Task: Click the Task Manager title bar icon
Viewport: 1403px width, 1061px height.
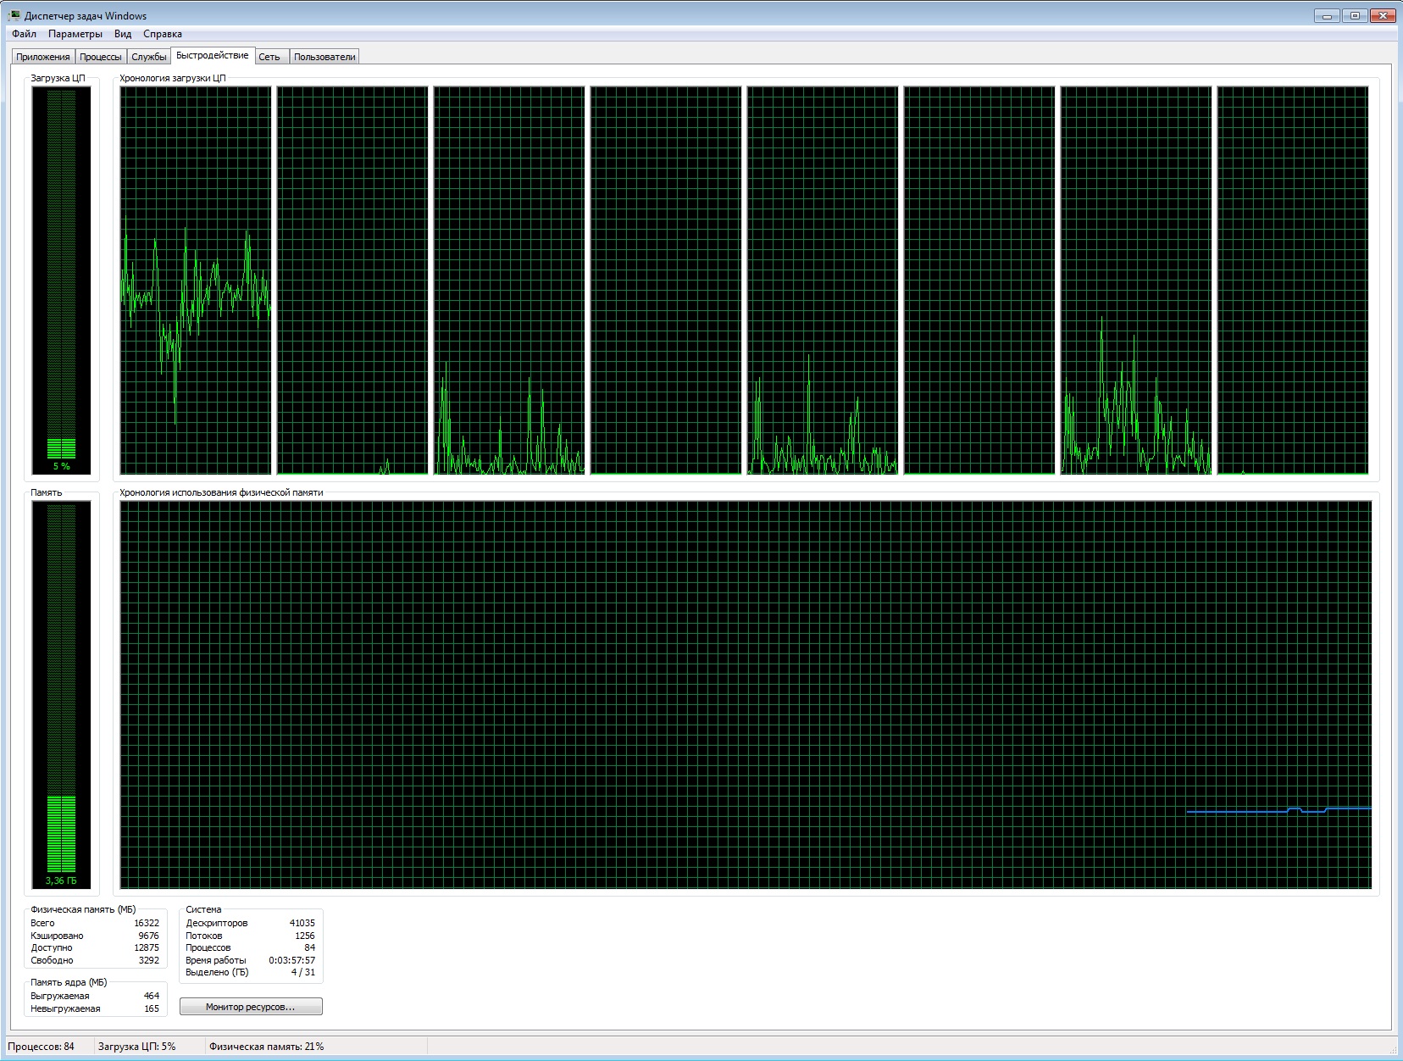Action: tap(14, 15)
